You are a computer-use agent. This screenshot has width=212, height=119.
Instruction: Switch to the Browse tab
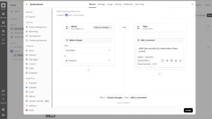point(92,4)
